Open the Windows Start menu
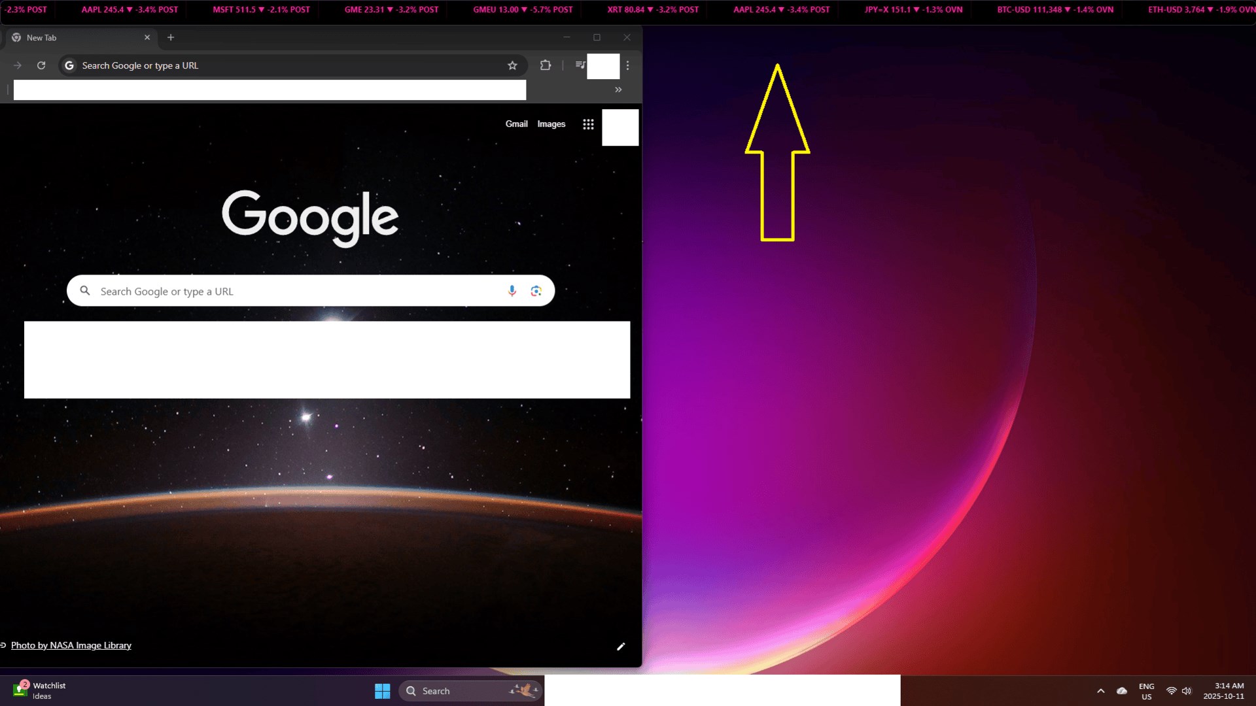 [382, 691]
